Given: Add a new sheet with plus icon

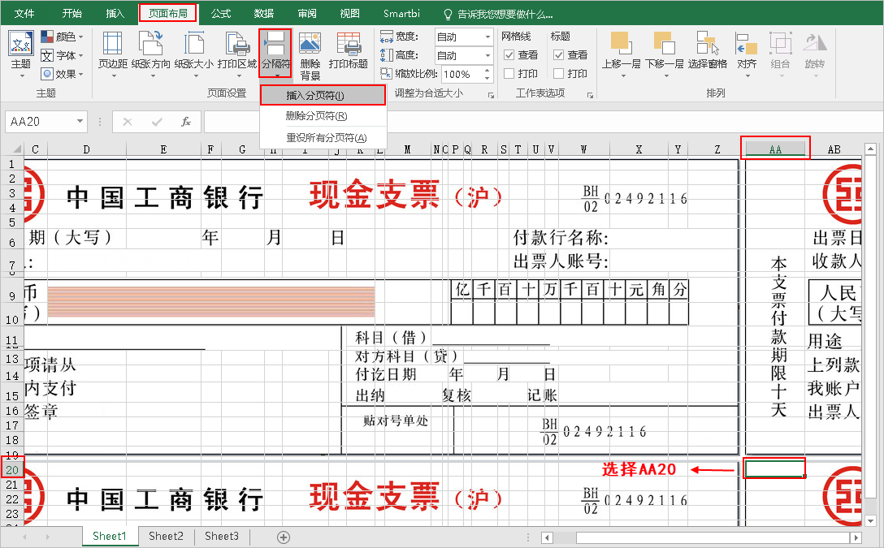Looking at the screenshot, I should (284, 537).
